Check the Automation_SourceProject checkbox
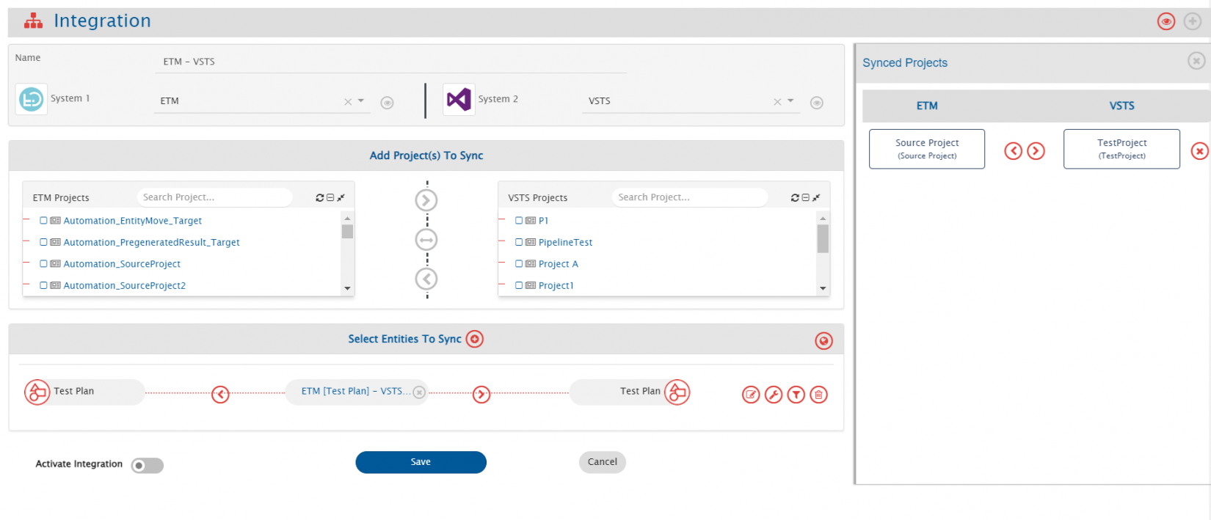 tap(44, 264)
